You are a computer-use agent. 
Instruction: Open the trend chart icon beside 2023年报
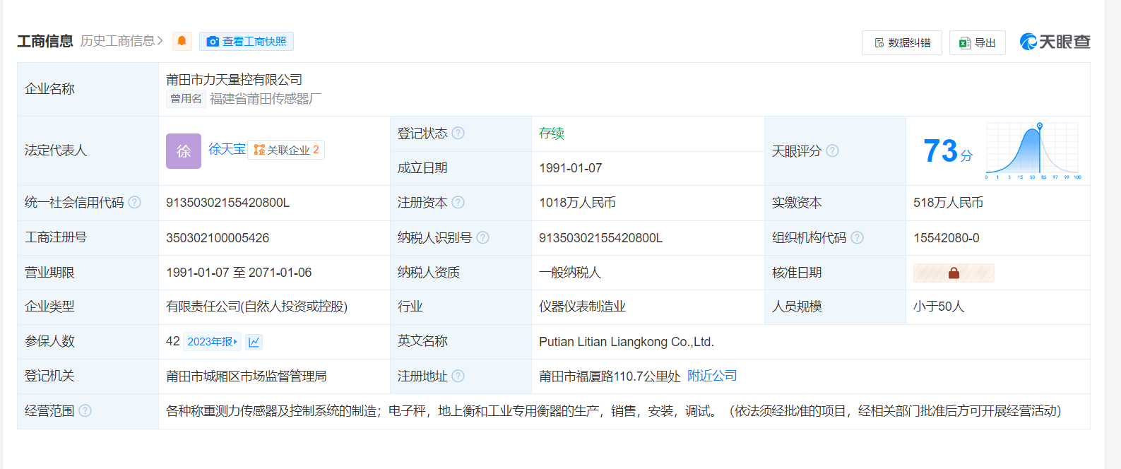click(x=254, y=342)
